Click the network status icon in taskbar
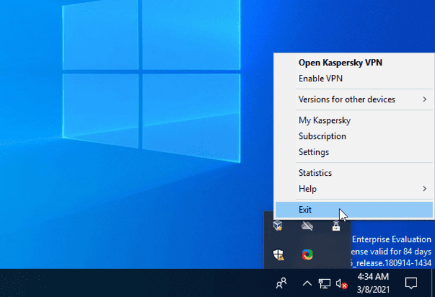 pos(324,284)
